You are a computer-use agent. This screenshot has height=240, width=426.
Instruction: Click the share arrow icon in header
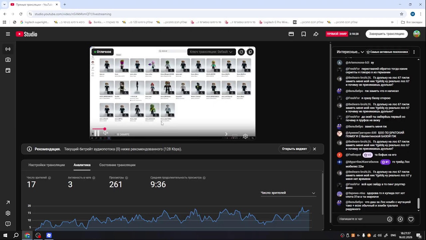pyautogui.click(x=316, y=34)
